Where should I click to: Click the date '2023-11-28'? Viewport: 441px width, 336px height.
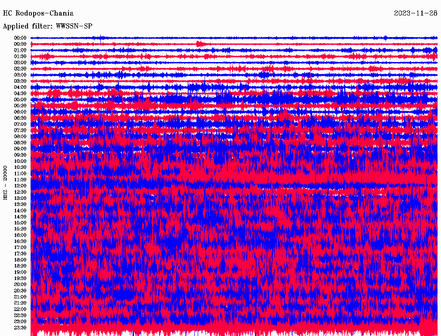[x=416, y=13]
